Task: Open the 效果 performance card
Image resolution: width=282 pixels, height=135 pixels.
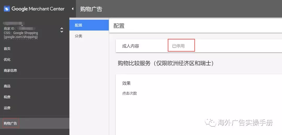Action: [126, 83]
